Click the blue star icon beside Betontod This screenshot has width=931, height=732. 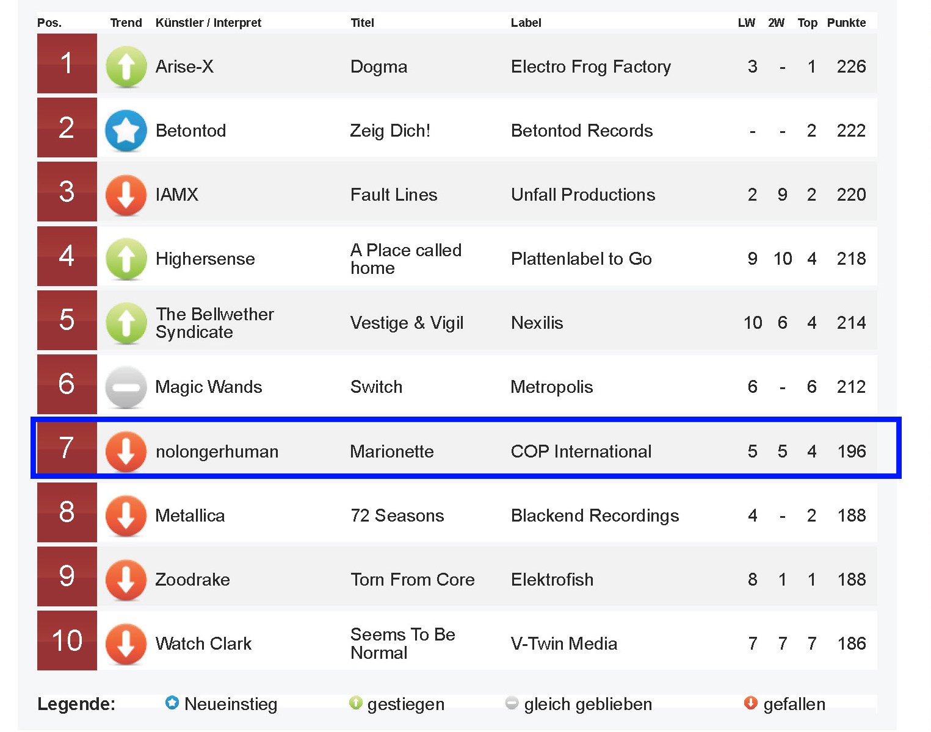(x=126, y=131)
